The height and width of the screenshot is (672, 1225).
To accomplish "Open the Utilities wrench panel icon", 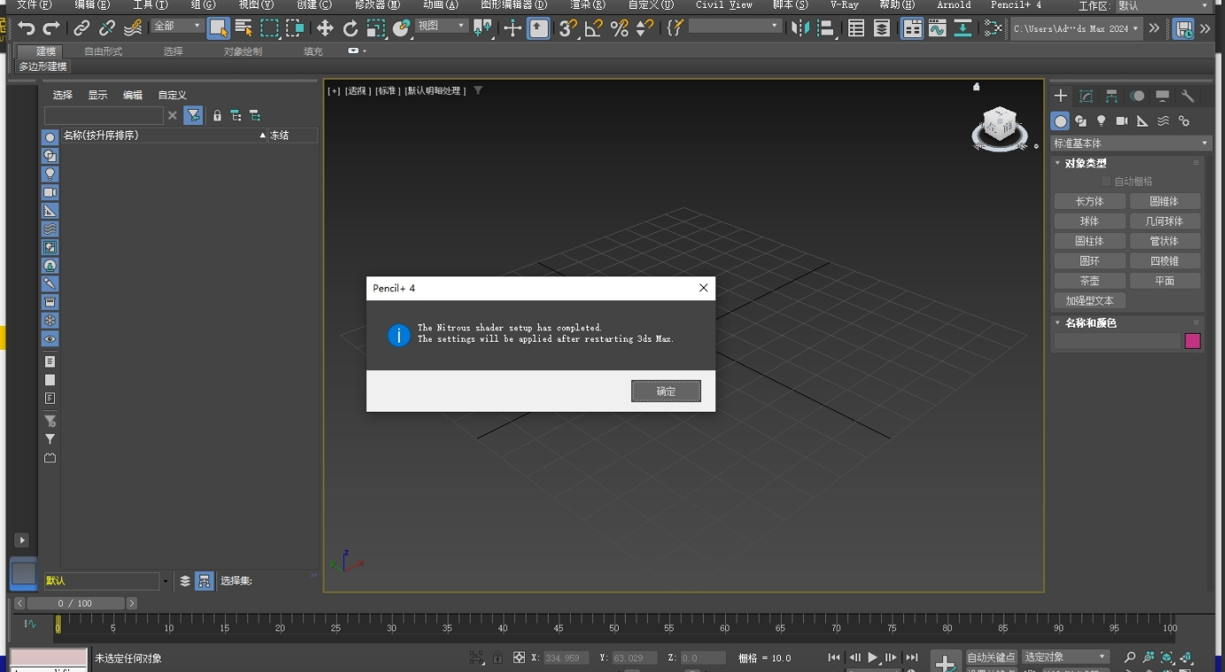I will click(1189, 96).
